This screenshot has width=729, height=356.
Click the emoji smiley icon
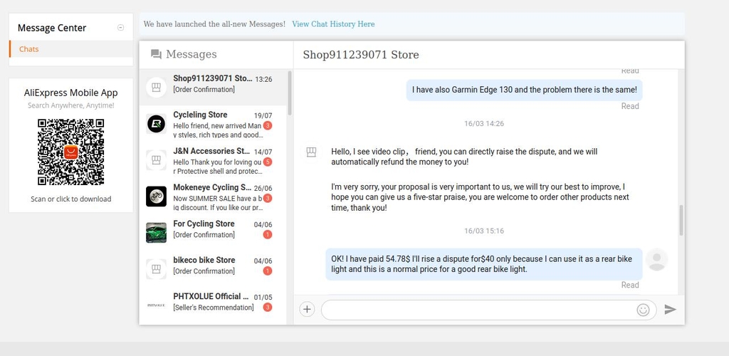pos(643,310)
